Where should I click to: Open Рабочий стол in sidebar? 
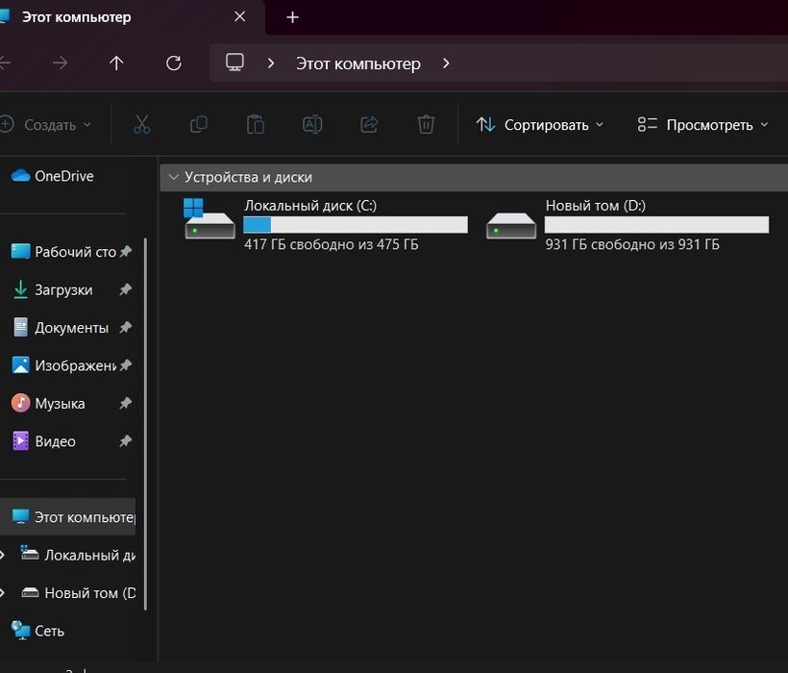(x=70, y=252)
